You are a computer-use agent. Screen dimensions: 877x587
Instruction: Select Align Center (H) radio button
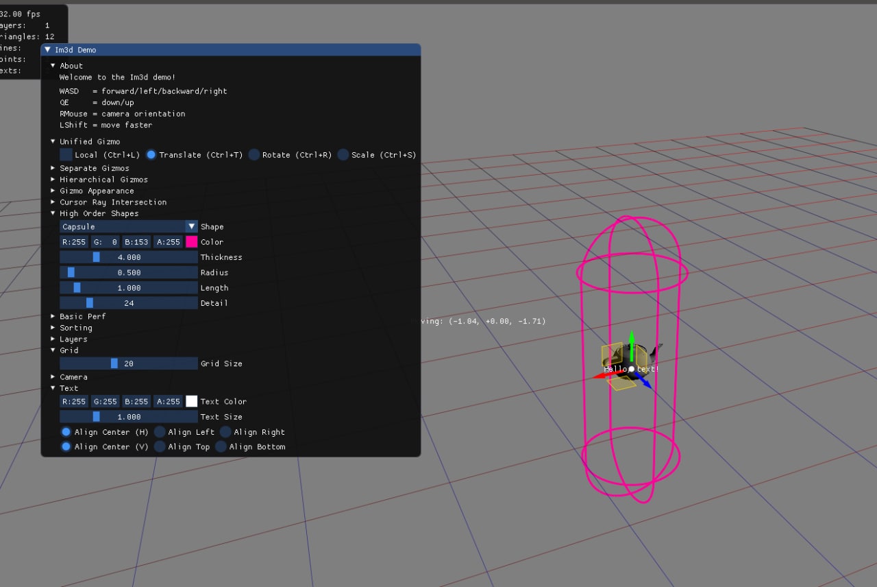(66, 432)
